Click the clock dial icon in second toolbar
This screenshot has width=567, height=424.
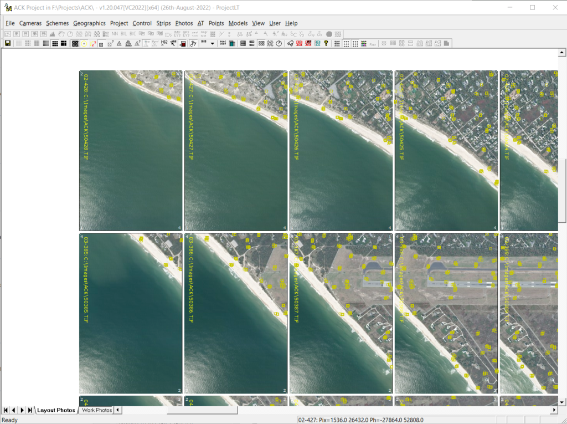[x=279, y=43]
